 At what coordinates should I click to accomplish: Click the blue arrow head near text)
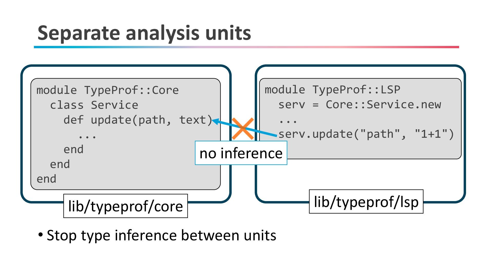click(x=216, y=121)
